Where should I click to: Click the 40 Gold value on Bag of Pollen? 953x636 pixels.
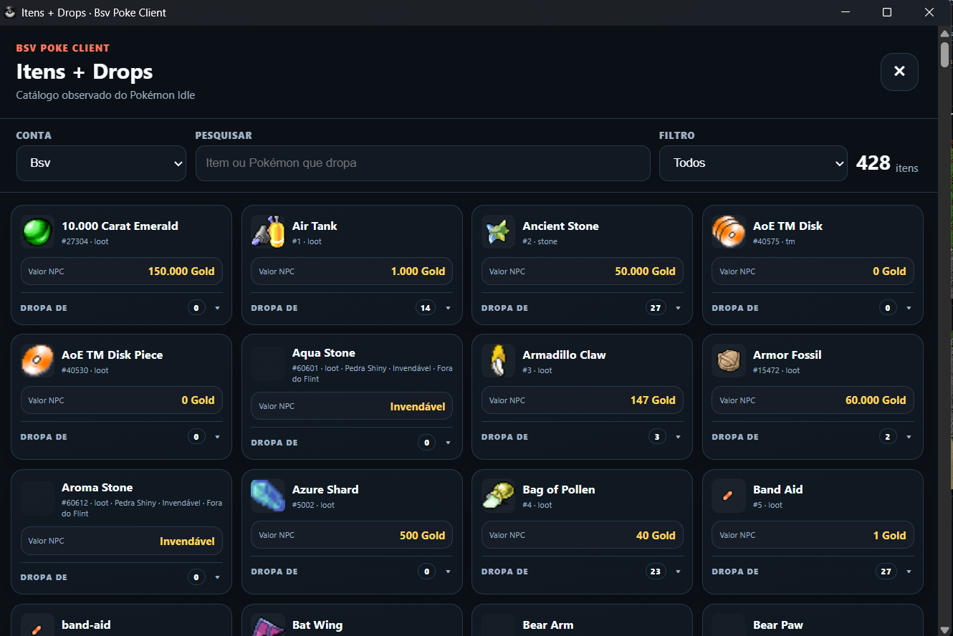tap(656, 536)
